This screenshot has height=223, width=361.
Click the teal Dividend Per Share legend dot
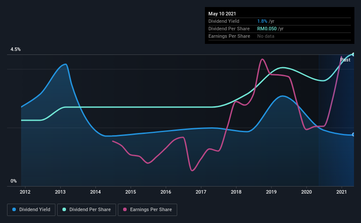[64, 209]
